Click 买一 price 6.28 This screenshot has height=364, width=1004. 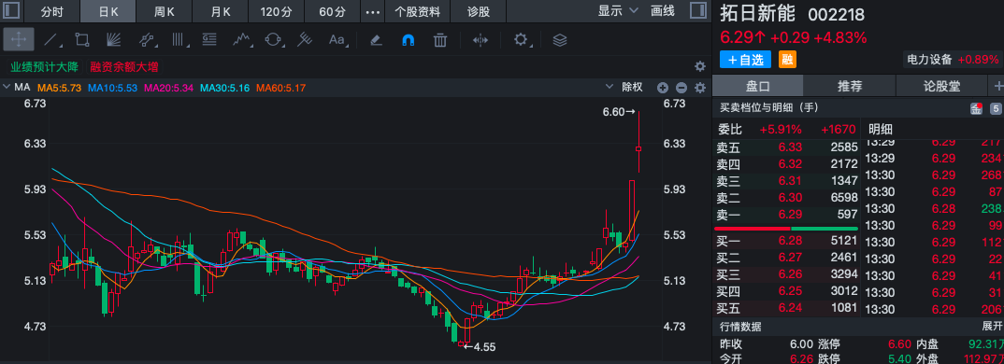790,241
